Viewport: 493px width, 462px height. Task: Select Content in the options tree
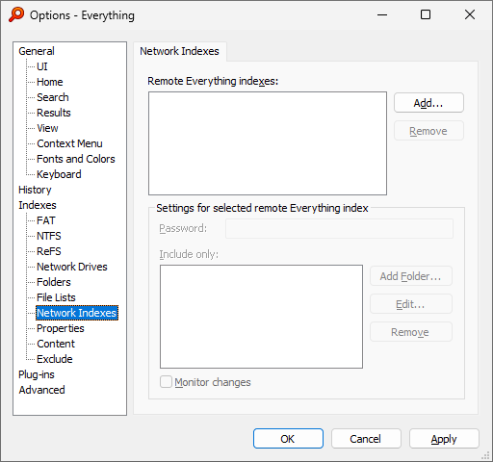pos(56,344)
